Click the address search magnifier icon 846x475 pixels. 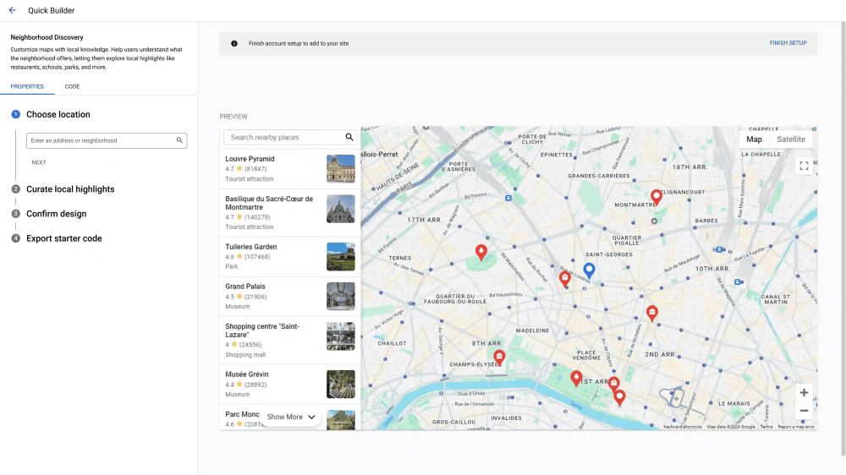pyautogui.click(x=179, y=140)
